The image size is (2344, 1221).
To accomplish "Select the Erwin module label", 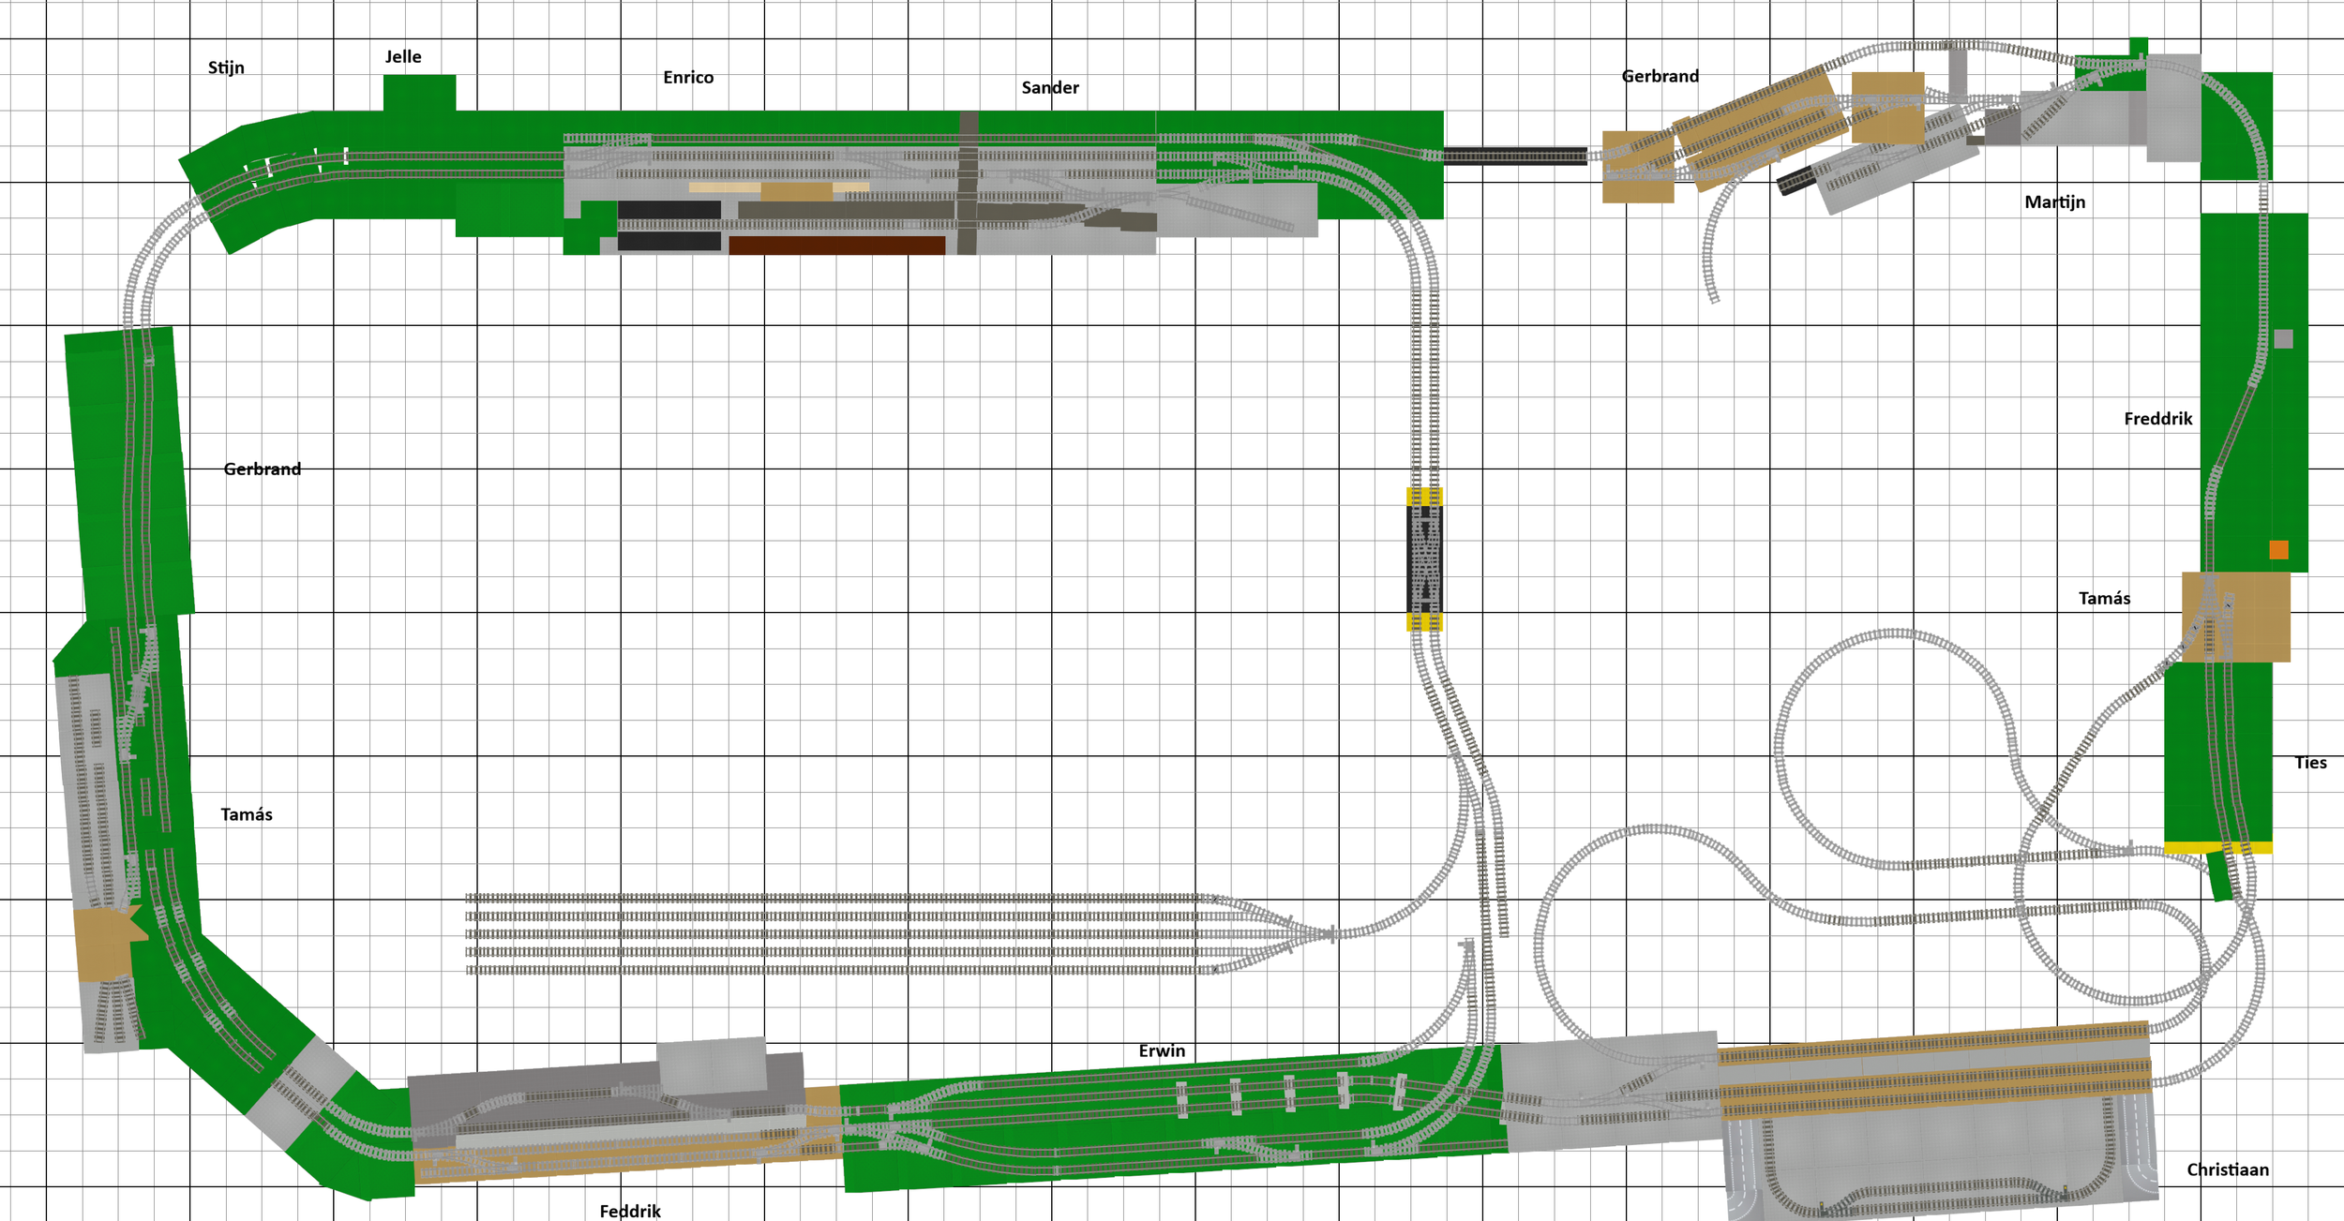I will click(x=1162, y=1051).
